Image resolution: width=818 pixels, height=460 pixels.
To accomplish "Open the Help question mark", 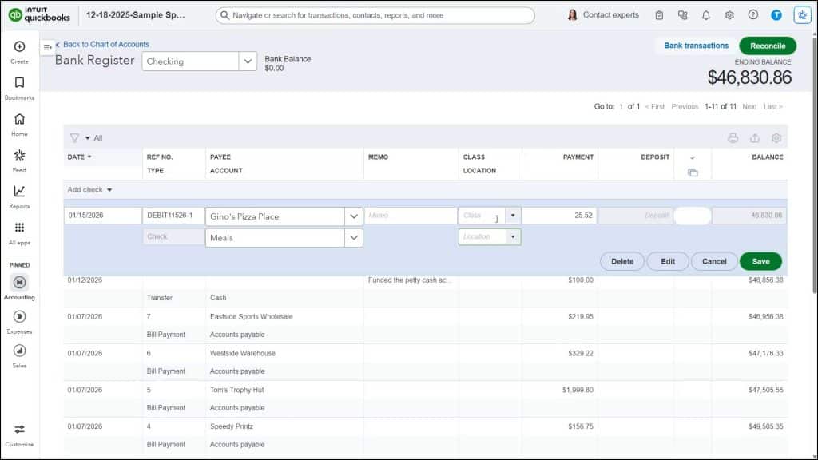I will [752, 15].
